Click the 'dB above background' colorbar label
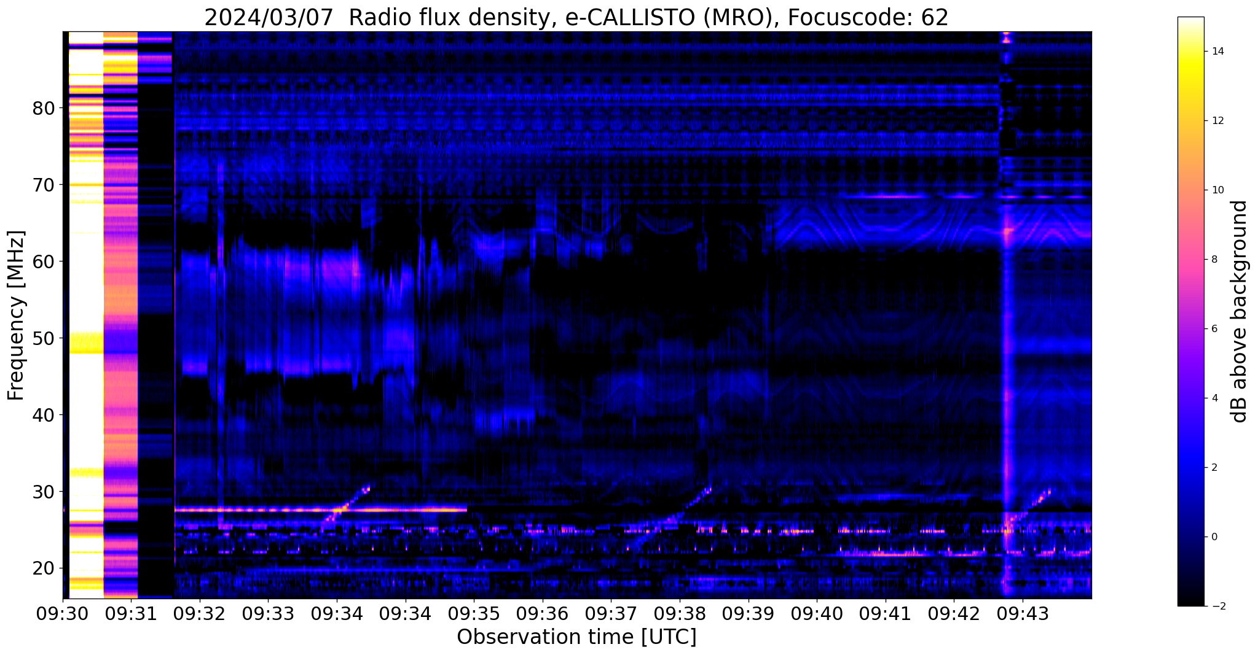The width and height of the screenshot is (1258, 655). (1240, 311)
